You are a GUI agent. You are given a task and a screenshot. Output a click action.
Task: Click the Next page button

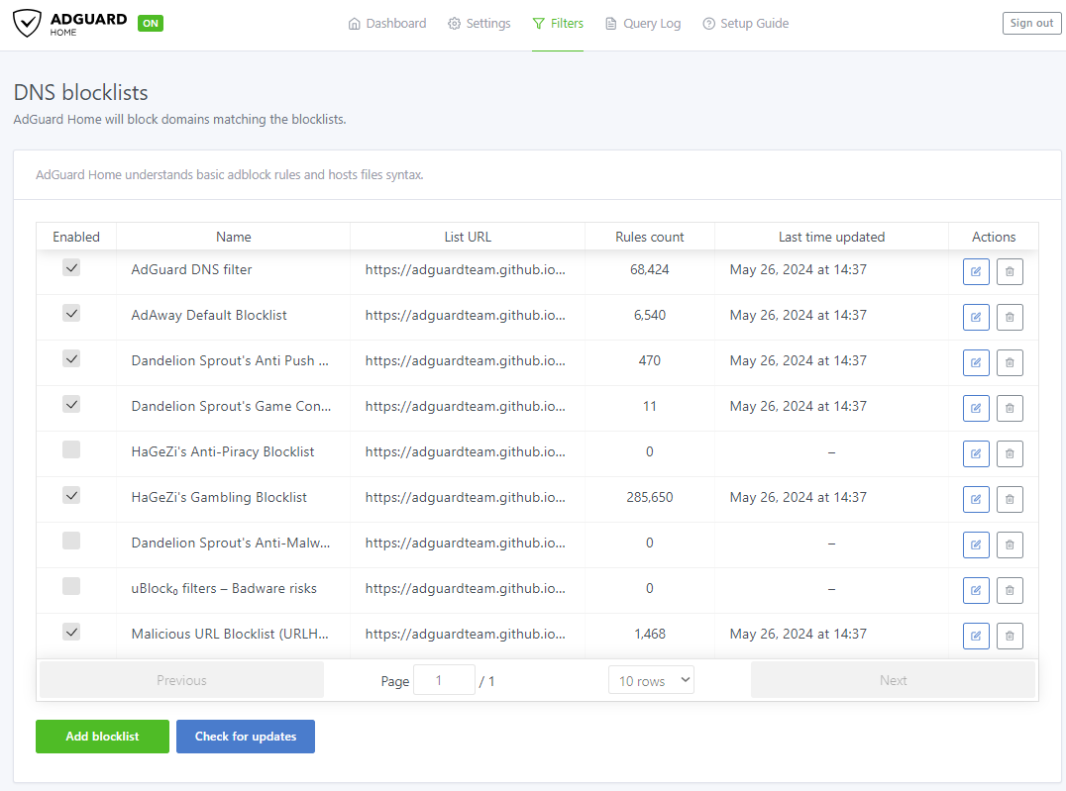pos(893,680)
